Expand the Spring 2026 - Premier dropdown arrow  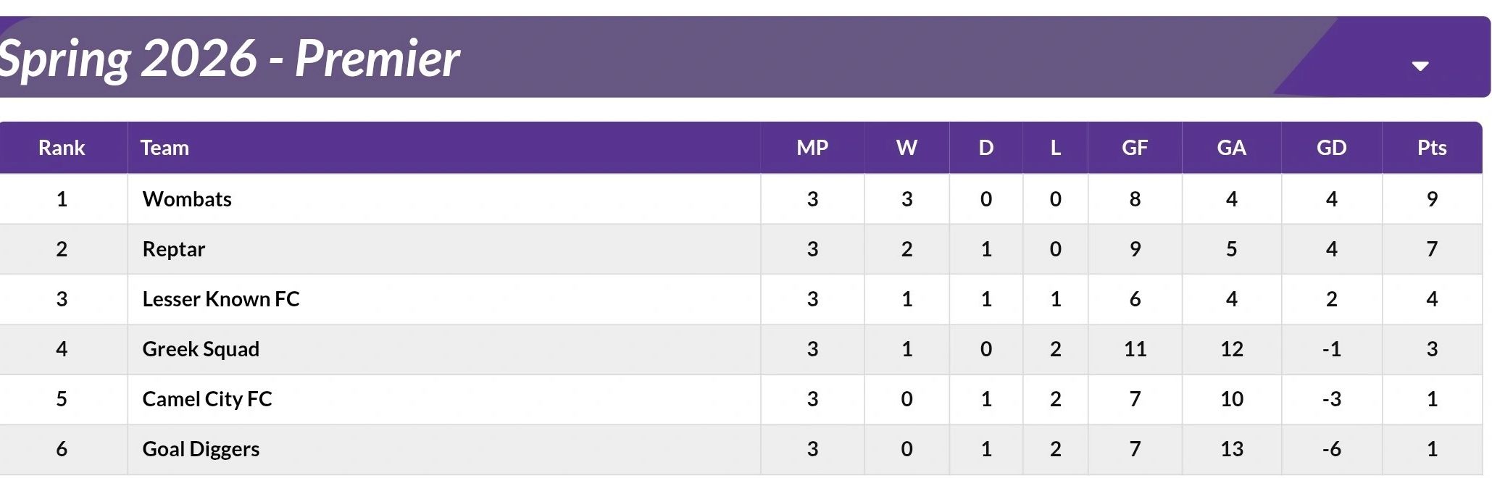(1420, 66)
